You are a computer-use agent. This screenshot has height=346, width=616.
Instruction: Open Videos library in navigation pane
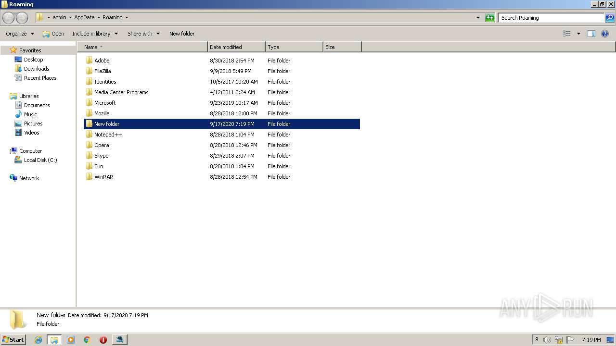(31, 133)
